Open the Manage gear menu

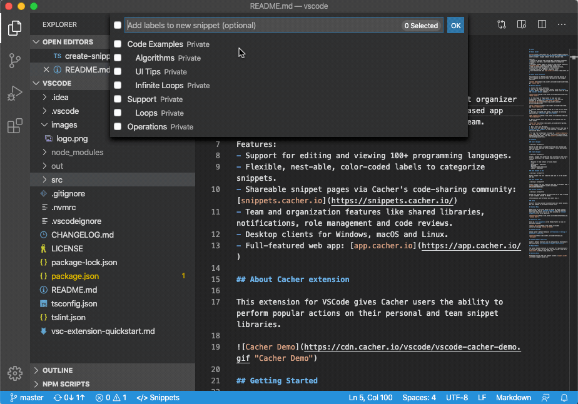(x=15, y=373)
